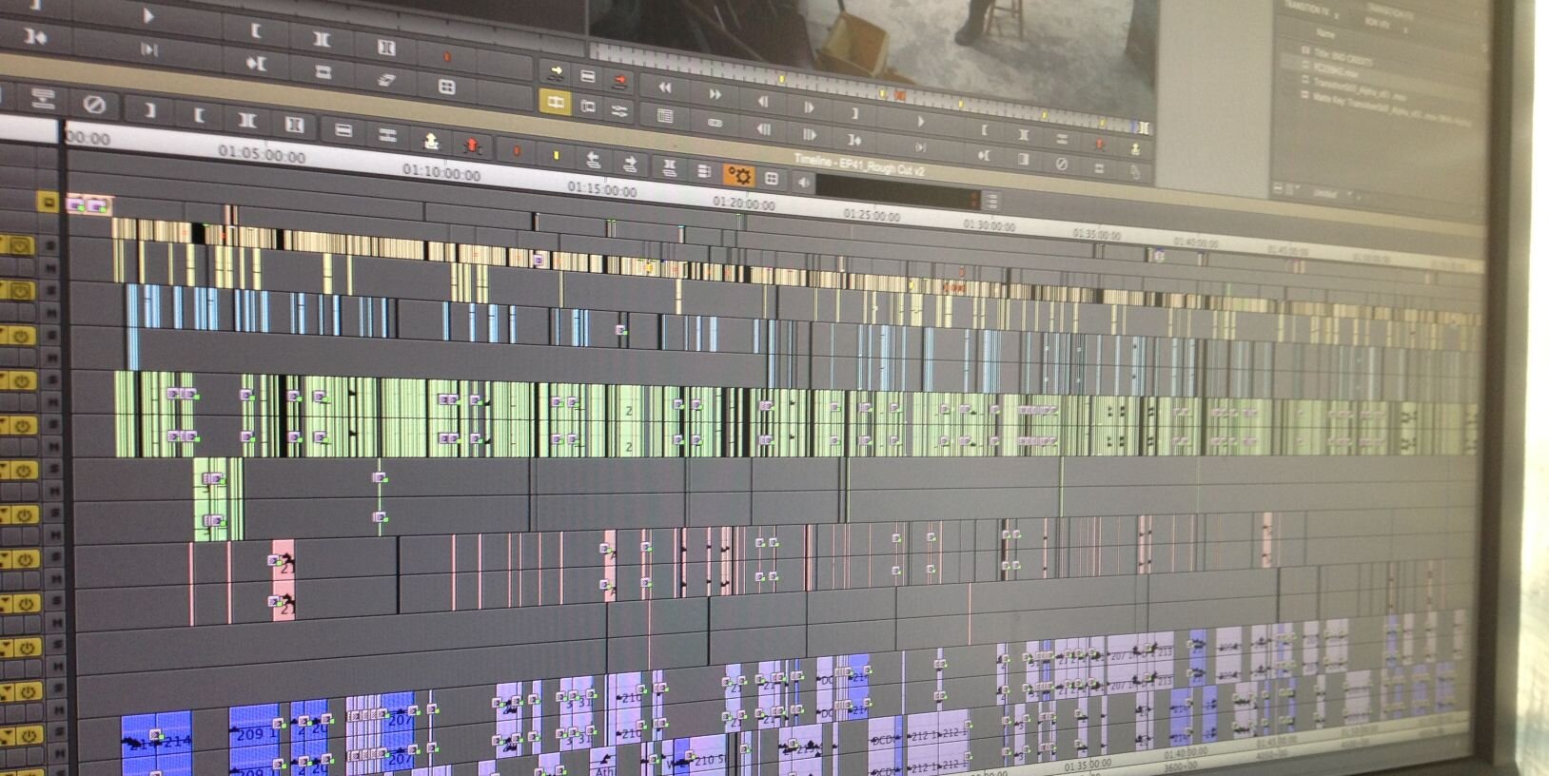Image resolution: width=1549 pixels, height=776 pixels.
Task: Click Rewind under the record monitor
Action: [665, 87]
